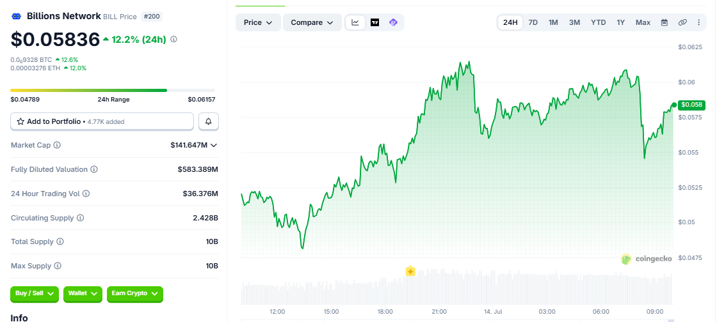This screenshot has width=717, height=322.
Task: Click the 2.428B circulating supply value
Action: (x=205, y=218)
